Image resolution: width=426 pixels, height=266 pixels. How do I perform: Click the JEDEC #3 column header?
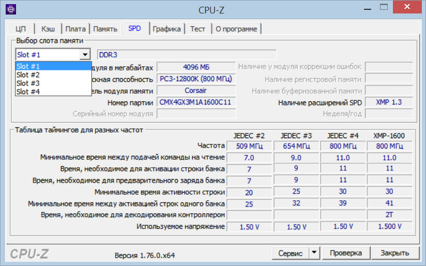296,136
